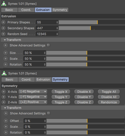This screenshot has width=125, height=136.
Task: Click the Random Seed 12345 input field
Action: (47, 34)
